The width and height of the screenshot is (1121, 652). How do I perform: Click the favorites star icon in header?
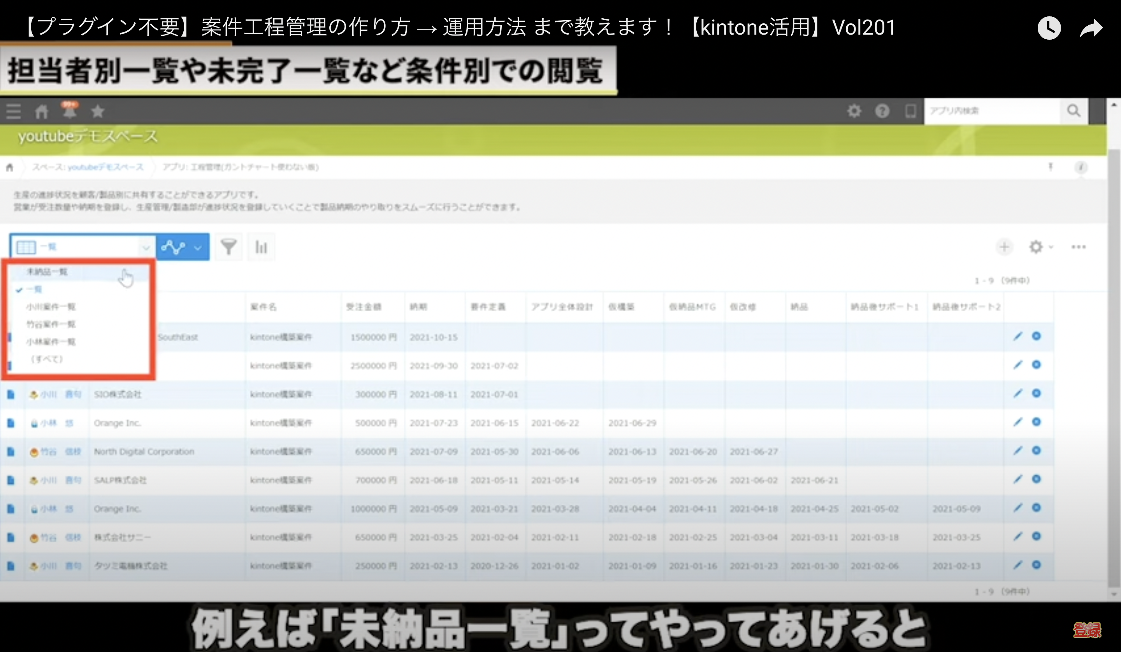point(98,111)
